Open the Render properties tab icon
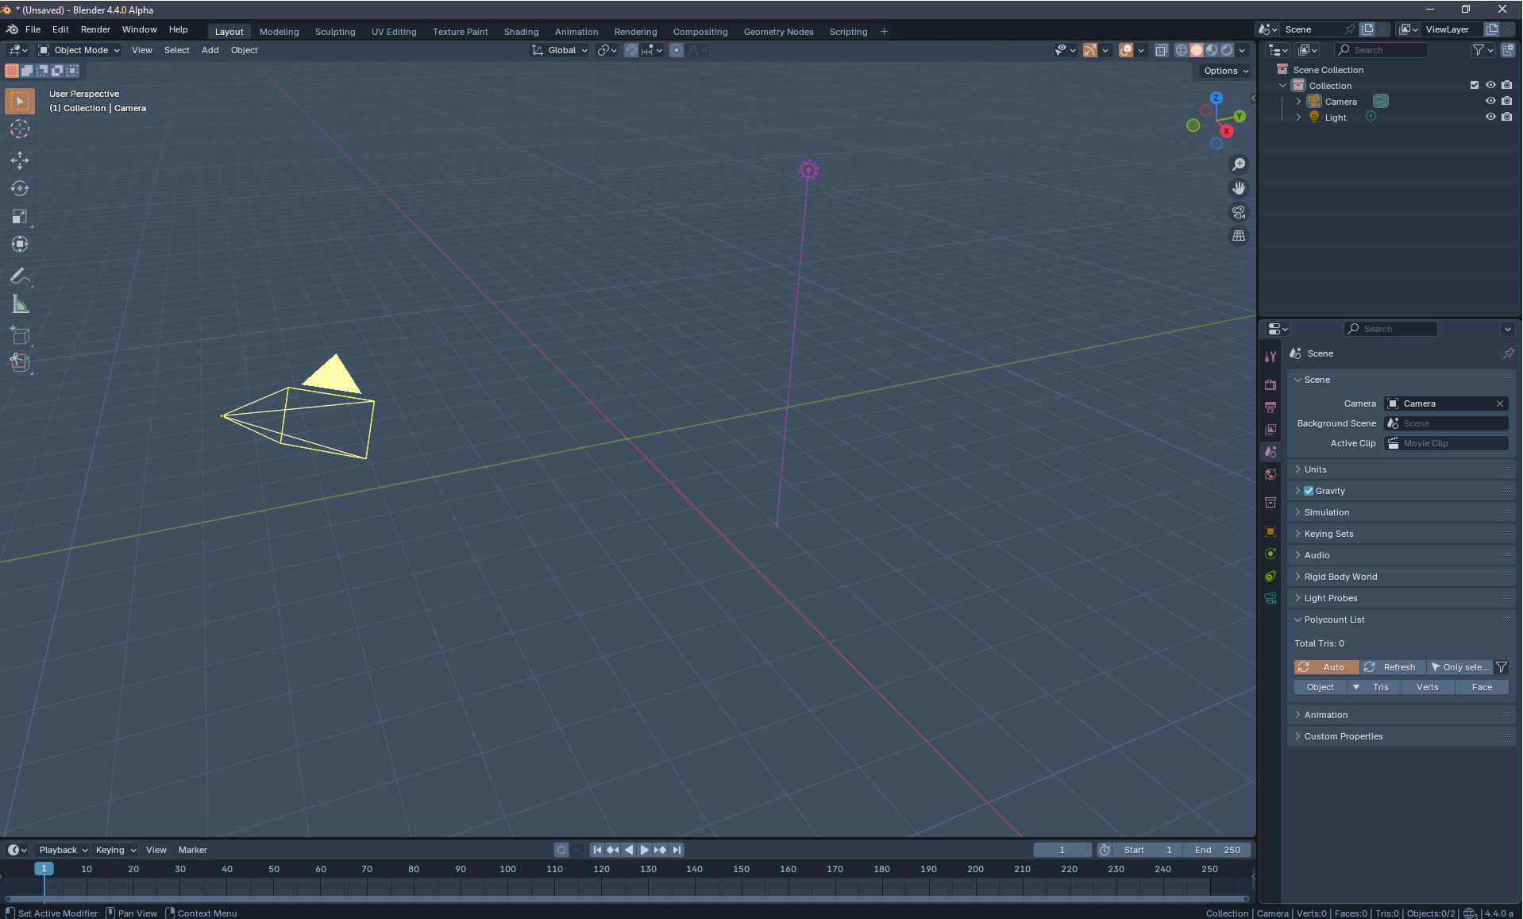 (1270, 384)
